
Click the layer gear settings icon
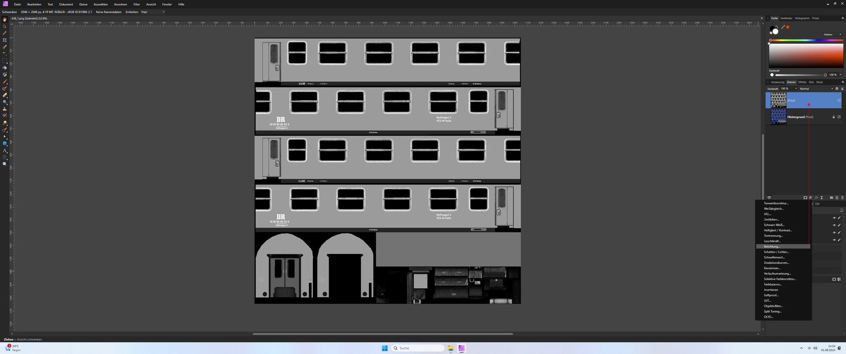[x=837, y=89]
